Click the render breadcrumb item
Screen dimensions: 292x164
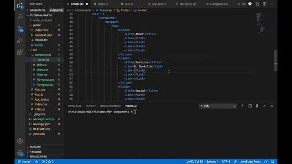point(140,10)
